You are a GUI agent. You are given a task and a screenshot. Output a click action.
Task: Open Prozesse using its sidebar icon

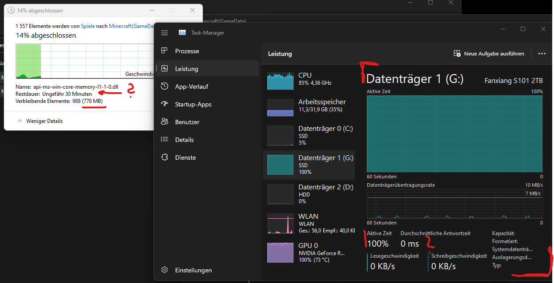click(165, 51)
